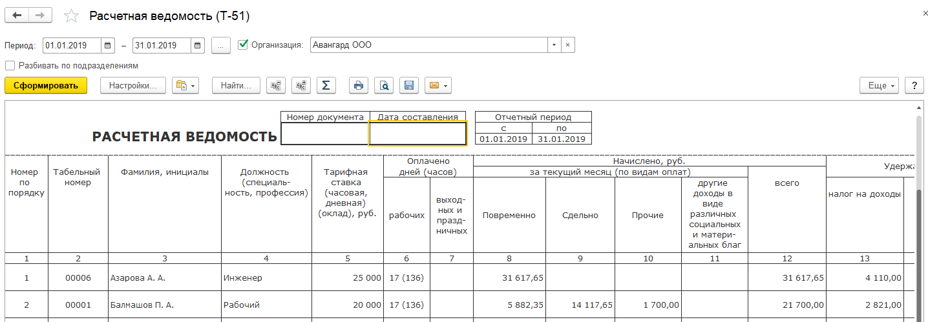Select tariff rate cell 20 000
This screenshot has height=322, width=928.
click(347, 305)
